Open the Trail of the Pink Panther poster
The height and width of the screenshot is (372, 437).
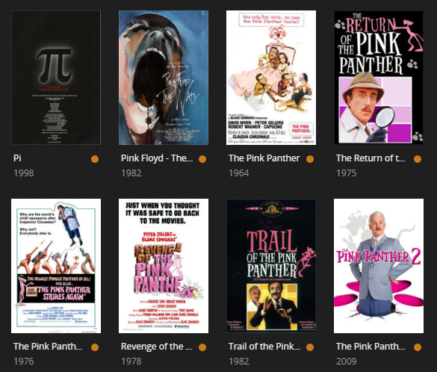[271, 266]
